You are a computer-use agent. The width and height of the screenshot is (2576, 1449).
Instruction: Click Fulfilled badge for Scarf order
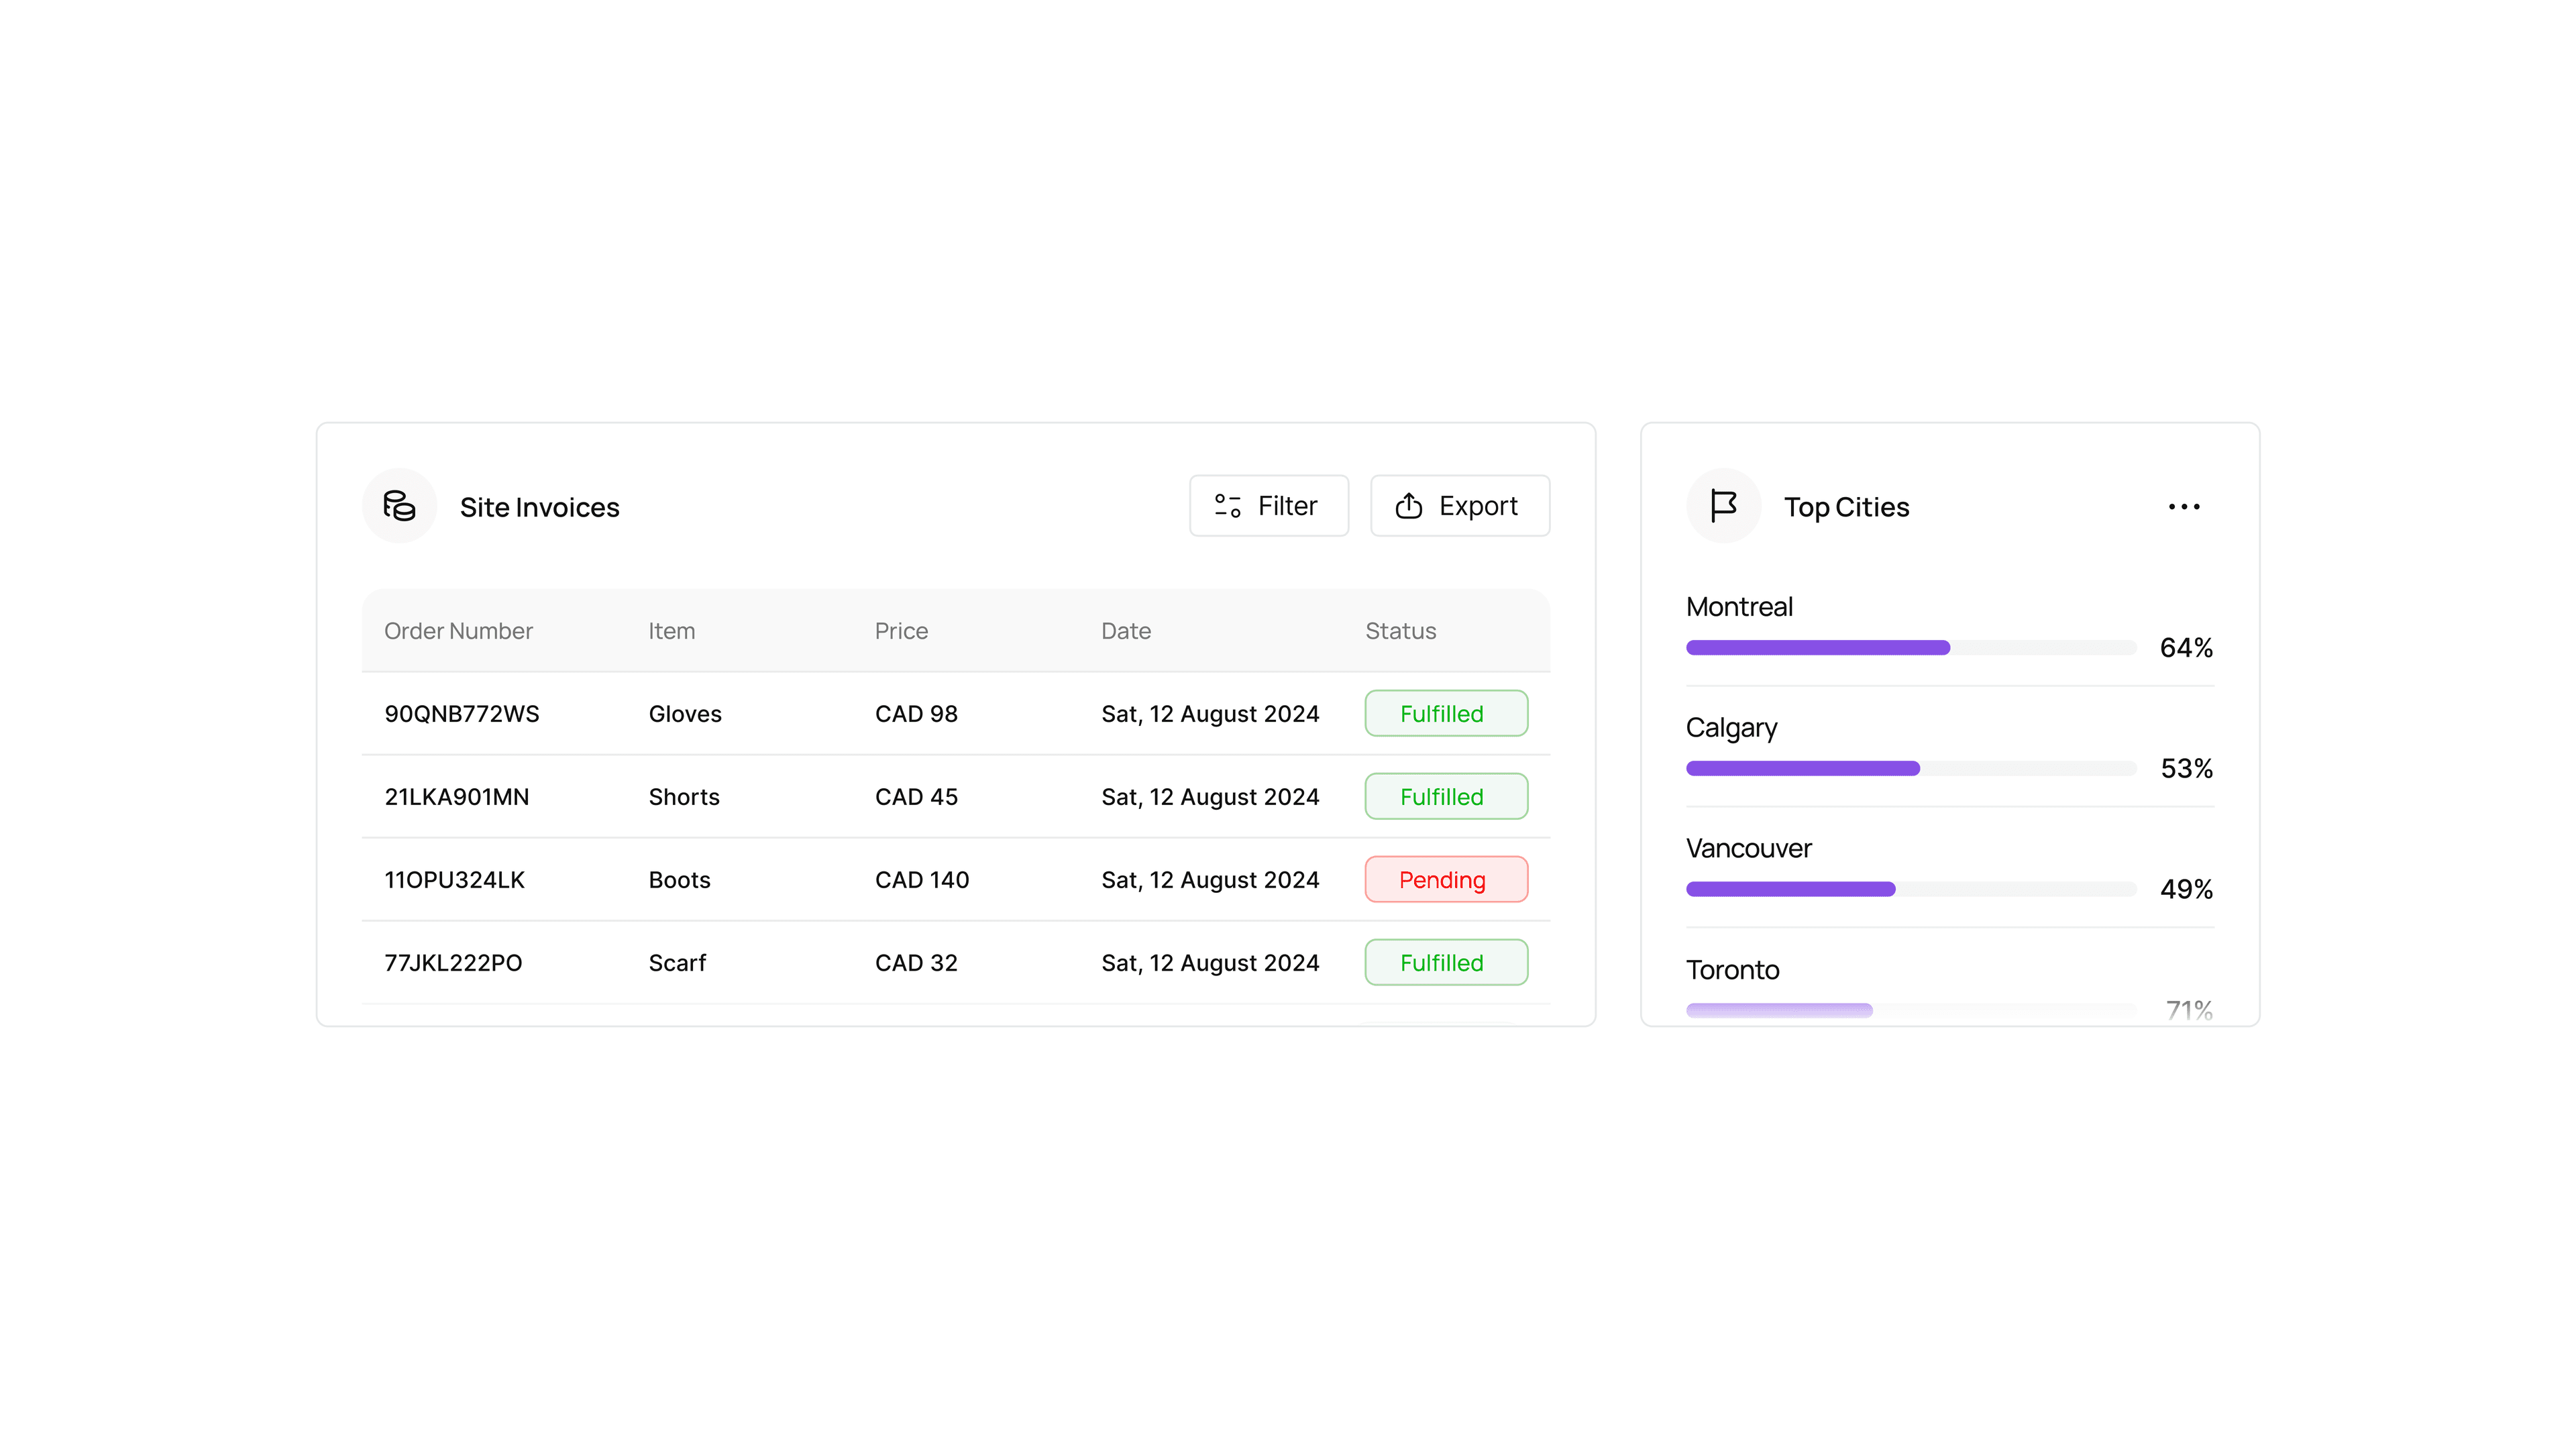click(x=1445, y=963)
